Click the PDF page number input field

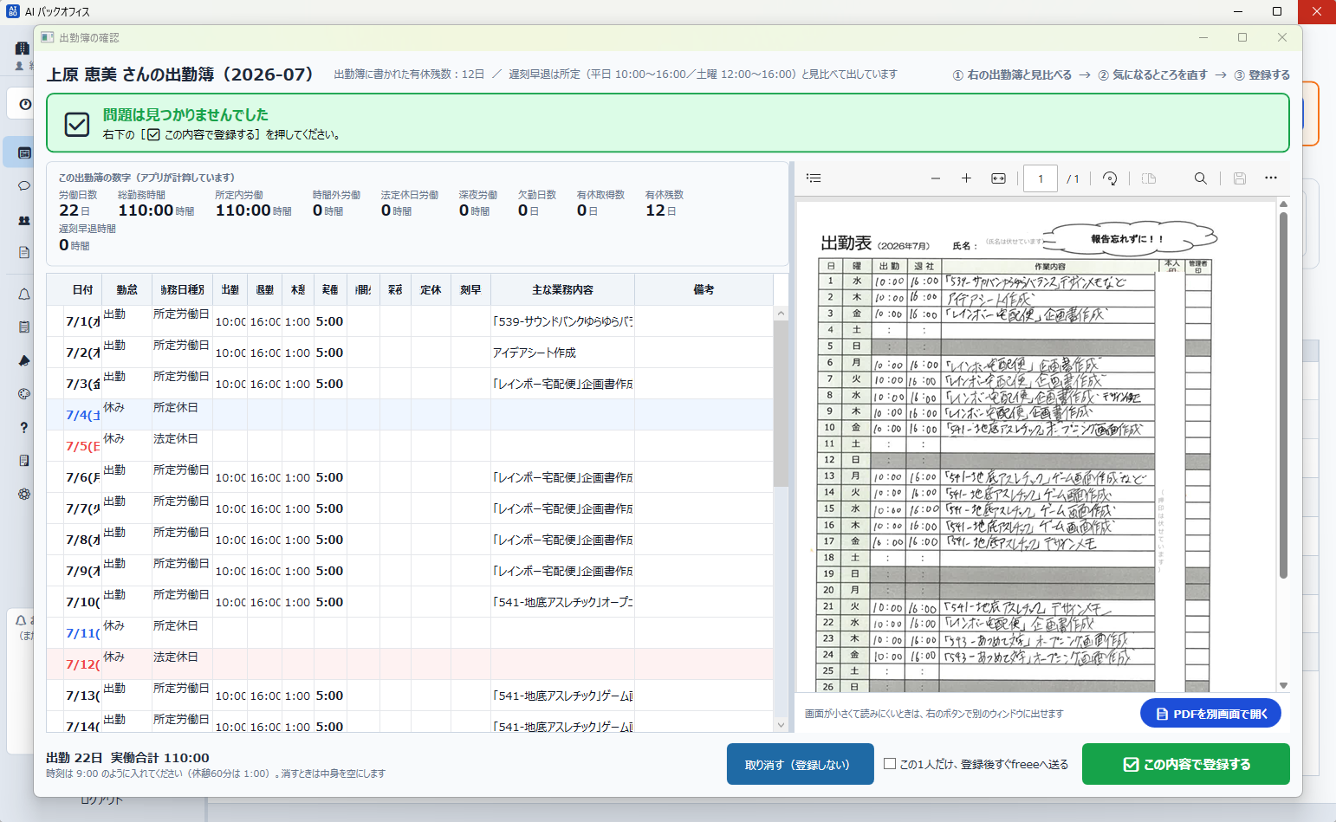[1041, 178]
